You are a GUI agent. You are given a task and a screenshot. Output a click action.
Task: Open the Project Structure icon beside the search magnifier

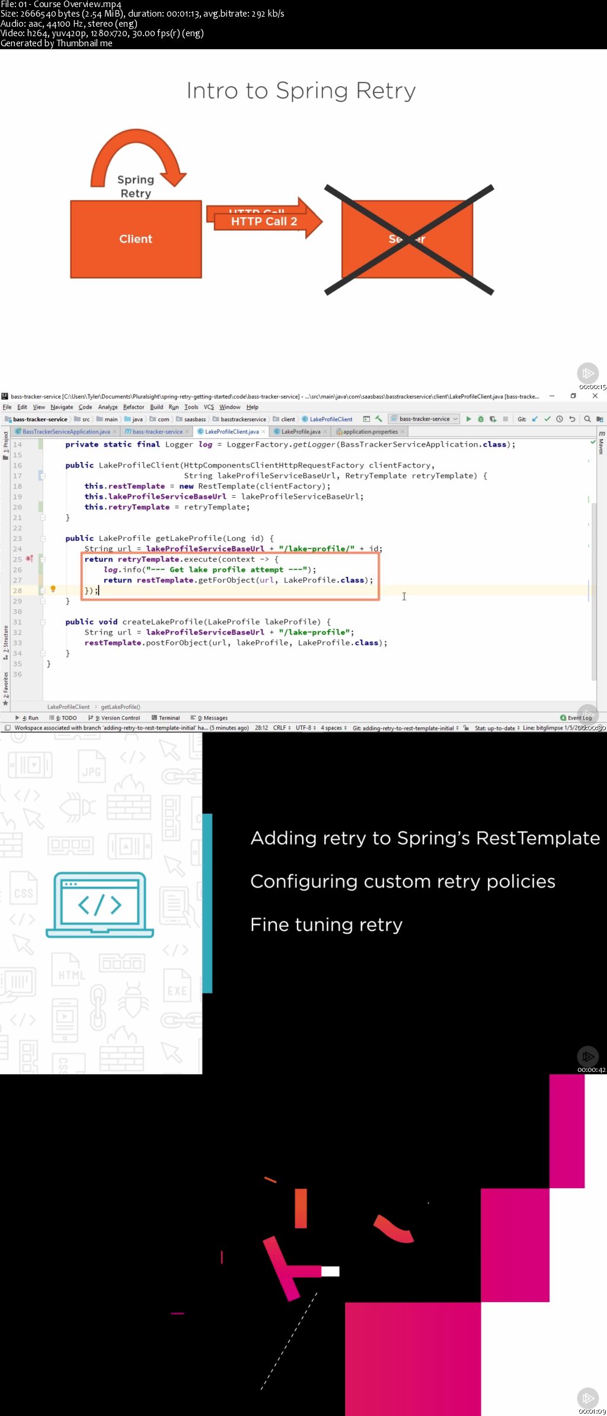click(600, 419)
